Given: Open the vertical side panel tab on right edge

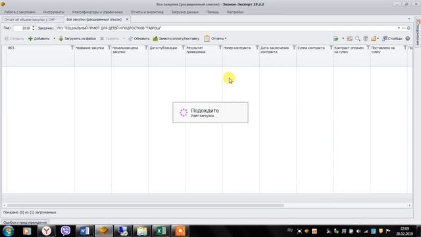Looking at the screenshot, I should 418,32.
